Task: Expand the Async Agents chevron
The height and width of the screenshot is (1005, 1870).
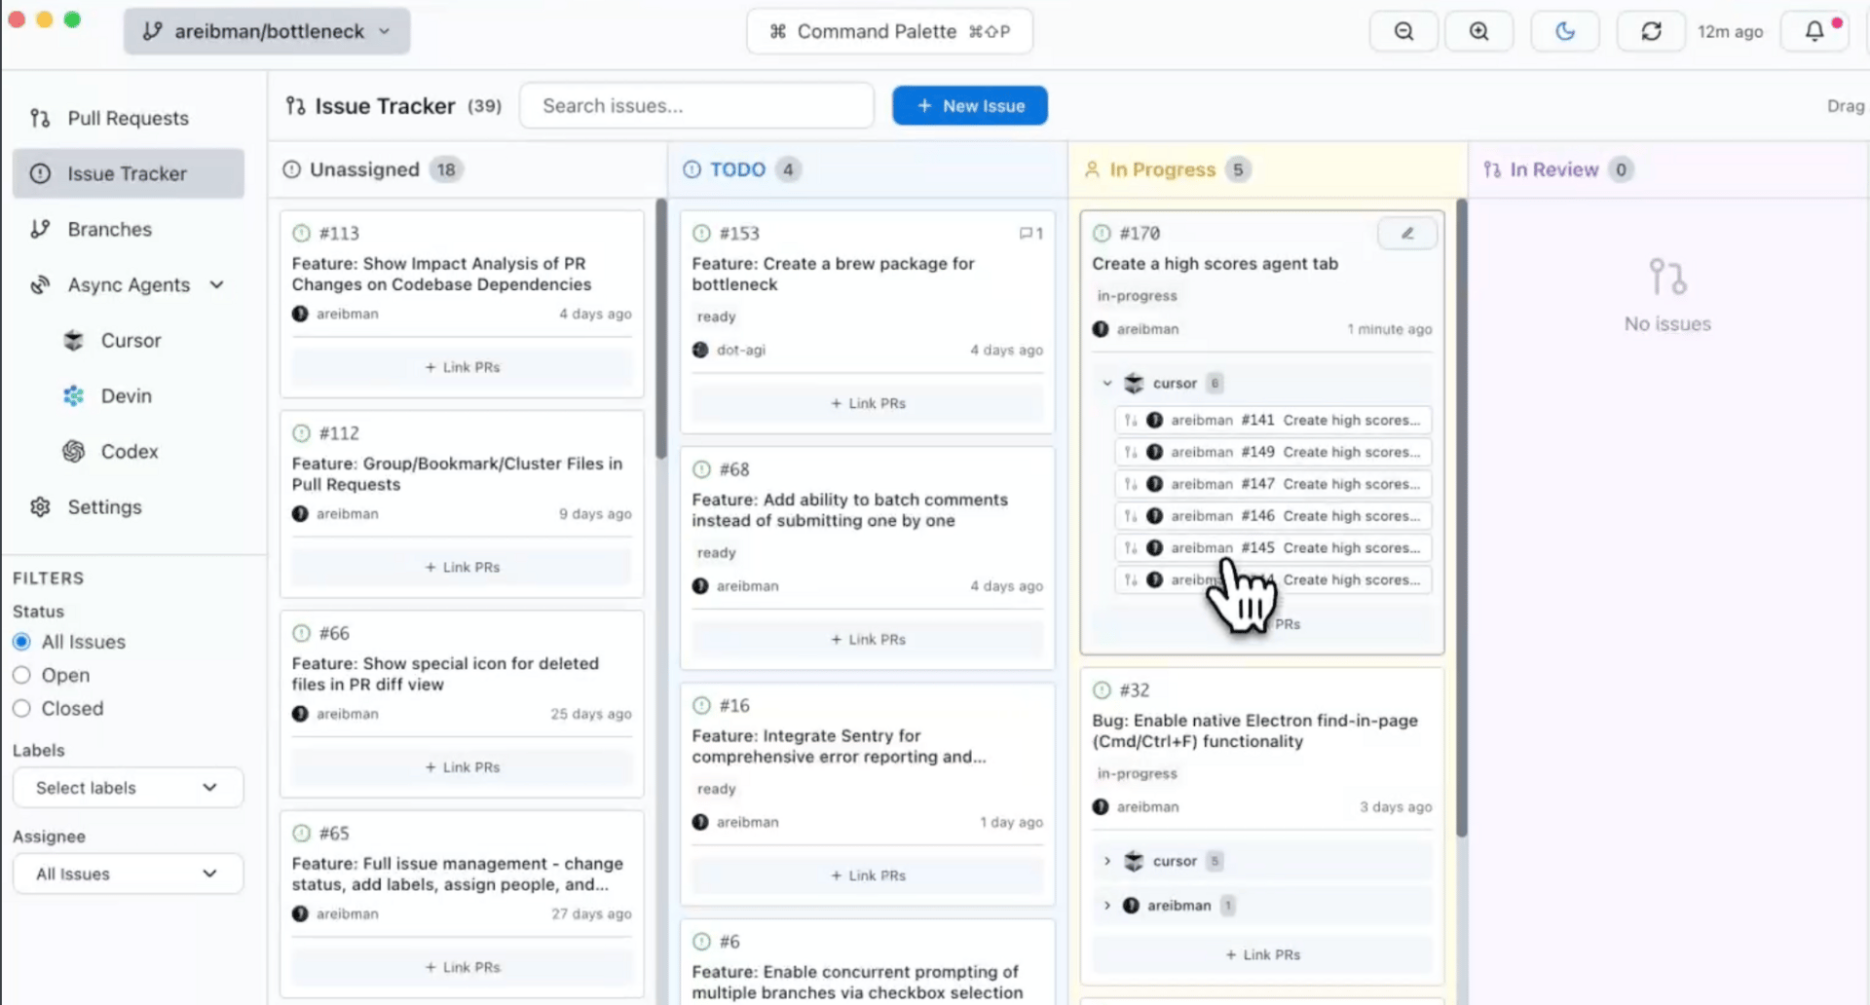Action: point(217,285)
